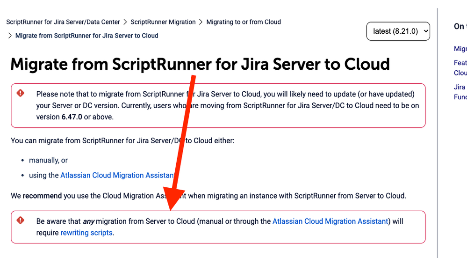Click warning icon in version 6.47.0 notice
Viewport: 467px width, 258px height.
[20, 93]
